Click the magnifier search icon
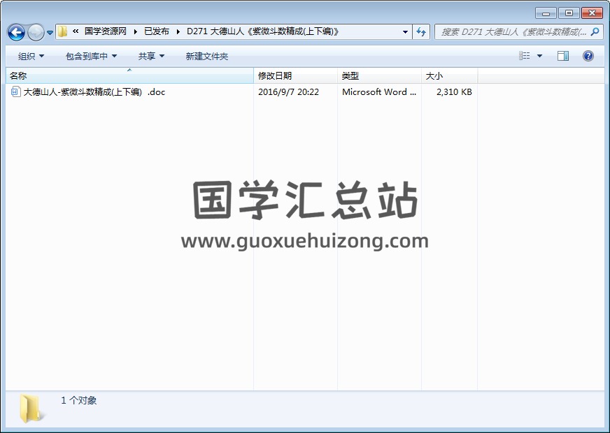This screenshot has width=610, height=433. (595, 32)
